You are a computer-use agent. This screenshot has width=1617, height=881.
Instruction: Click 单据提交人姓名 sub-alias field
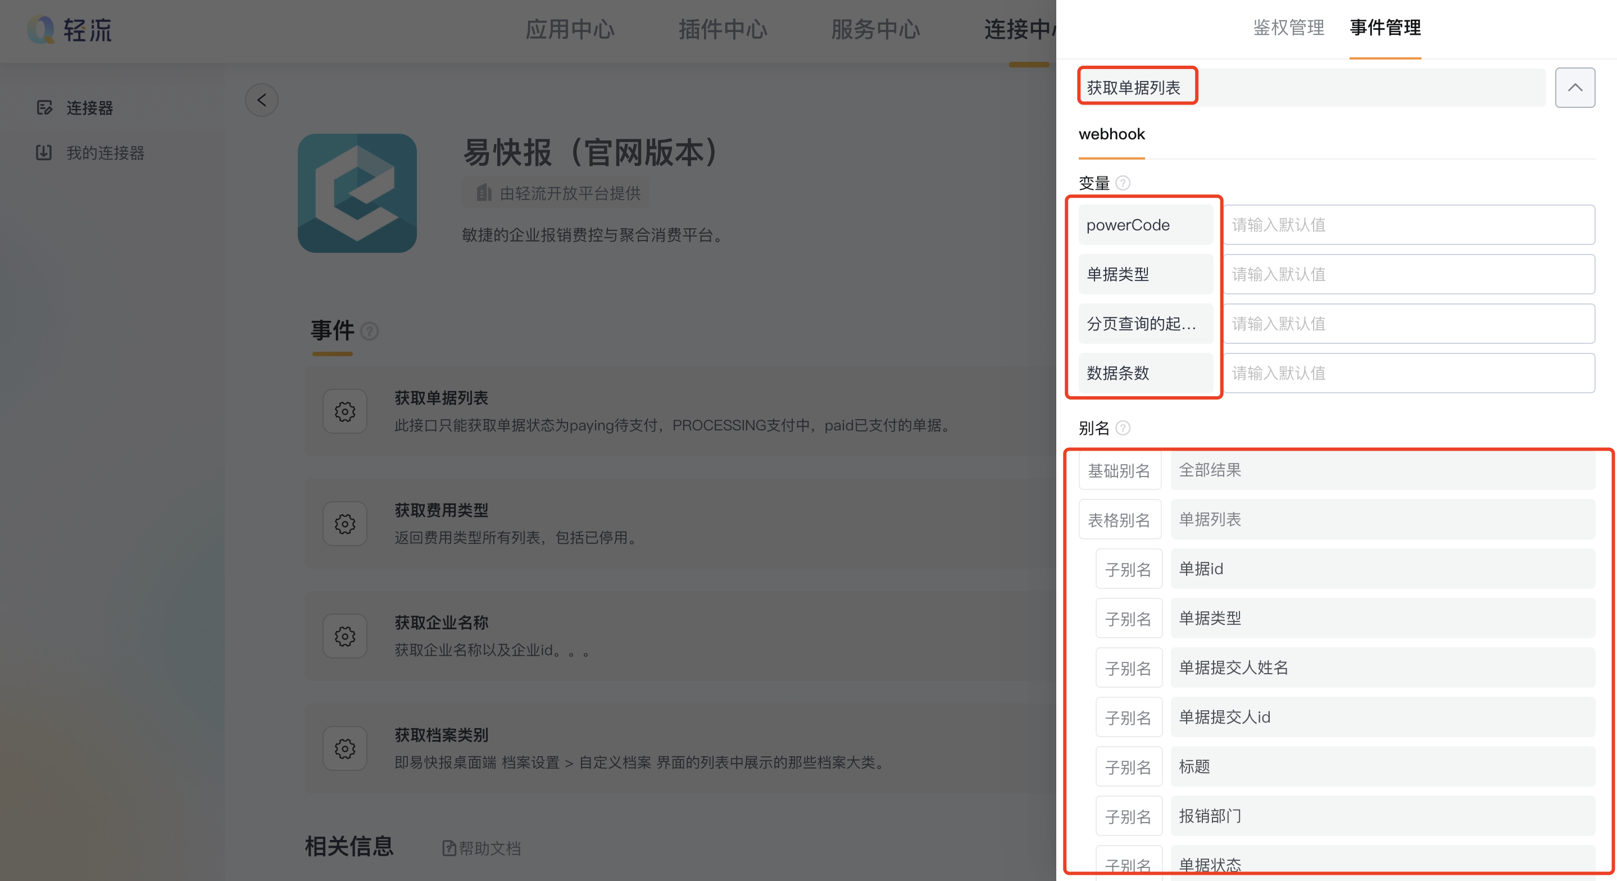point(1383,667)
